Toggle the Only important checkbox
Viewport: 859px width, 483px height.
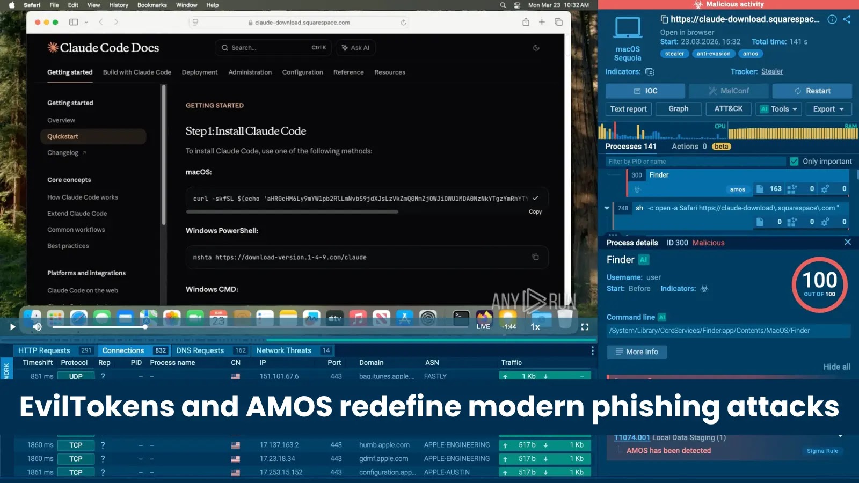[x=793, y=161]
